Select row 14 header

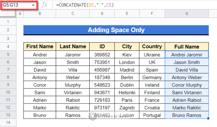tap(8, 122)
